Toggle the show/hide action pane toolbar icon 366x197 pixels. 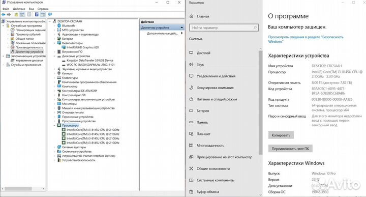(43, 14)
